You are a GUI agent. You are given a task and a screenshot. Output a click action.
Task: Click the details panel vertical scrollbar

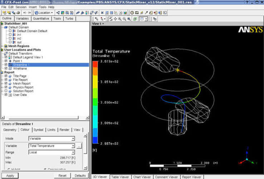point(85,146)
